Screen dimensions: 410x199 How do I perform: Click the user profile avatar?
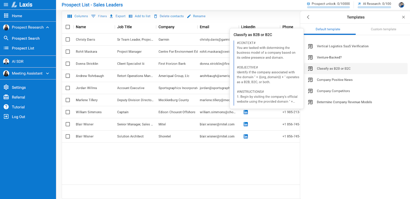(401, 5)
